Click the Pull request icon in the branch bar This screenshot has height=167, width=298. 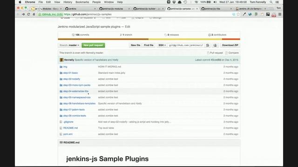(x=208, y=53)
